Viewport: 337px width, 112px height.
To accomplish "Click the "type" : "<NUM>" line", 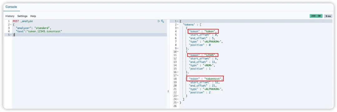I will click(202, 65).
